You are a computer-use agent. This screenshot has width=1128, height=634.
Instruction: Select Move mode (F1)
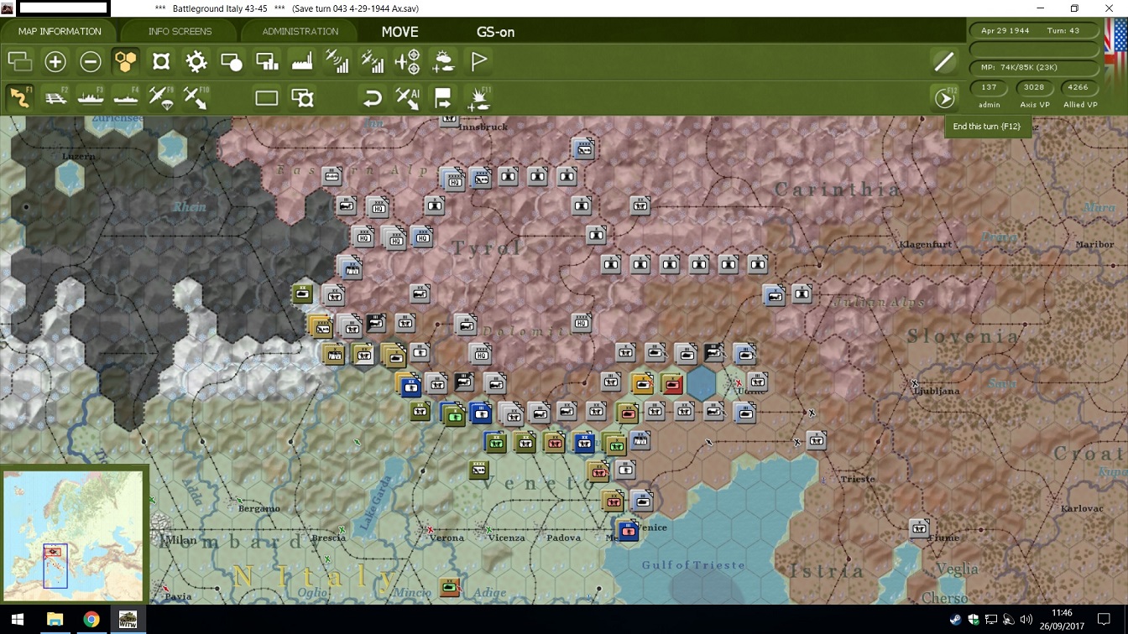[x=19, y=97]
